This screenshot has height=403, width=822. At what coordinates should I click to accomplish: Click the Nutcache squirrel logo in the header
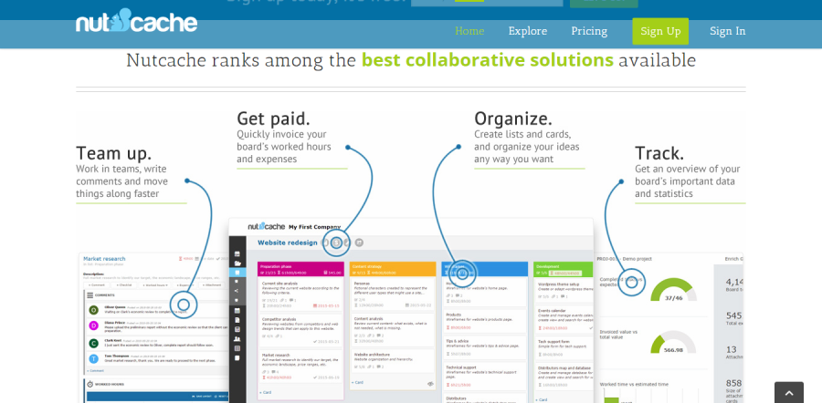tap(136, 22)
